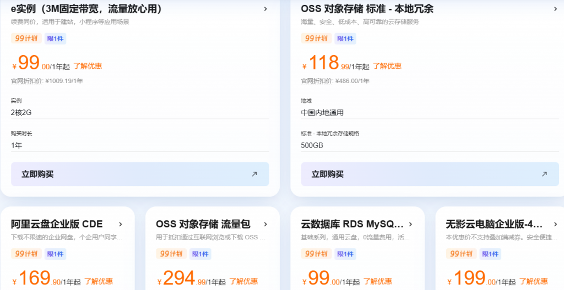Click the 99计划 badge on e实例 card
564x290 pixels.
point(26,39)
